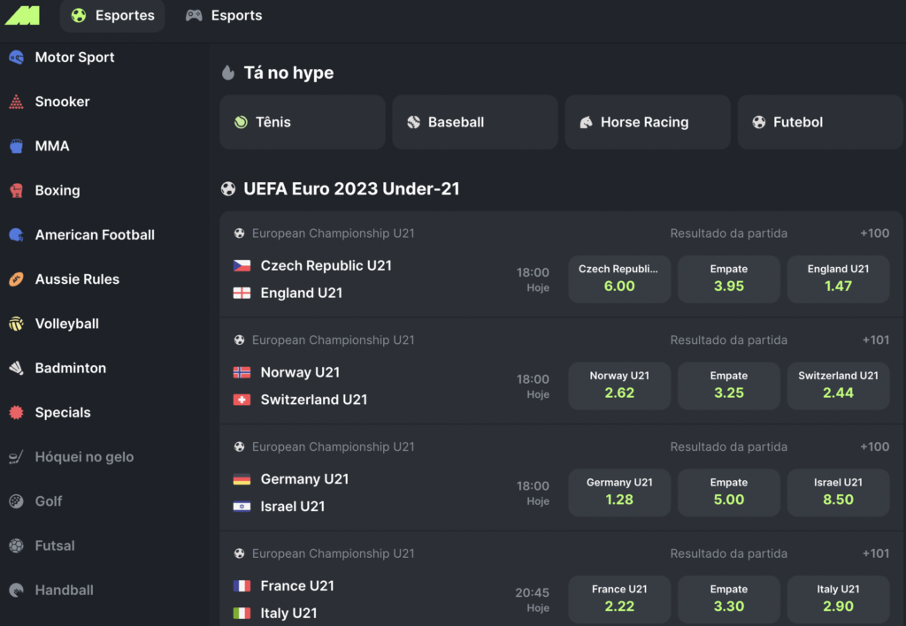
Task: Open the Germany U21 match details
Action: tap(304, 479)
